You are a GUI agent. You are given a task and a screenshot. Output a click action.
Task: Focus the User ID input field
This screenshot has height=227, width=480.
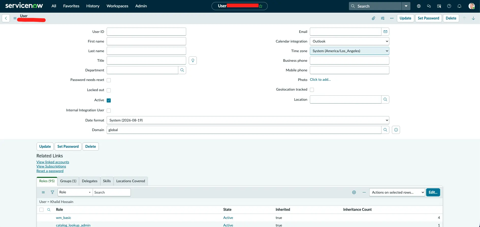click(x=146, y=32)
